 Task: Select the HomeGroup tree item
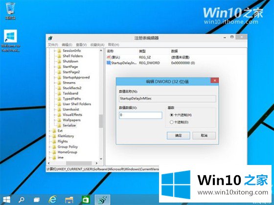68,152
